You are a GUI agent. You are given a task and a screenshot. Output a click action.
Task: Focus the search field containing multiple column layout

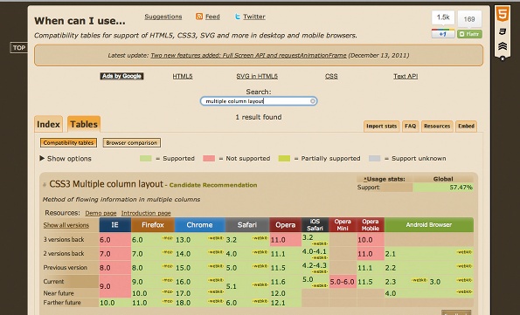tap(259, 101)
